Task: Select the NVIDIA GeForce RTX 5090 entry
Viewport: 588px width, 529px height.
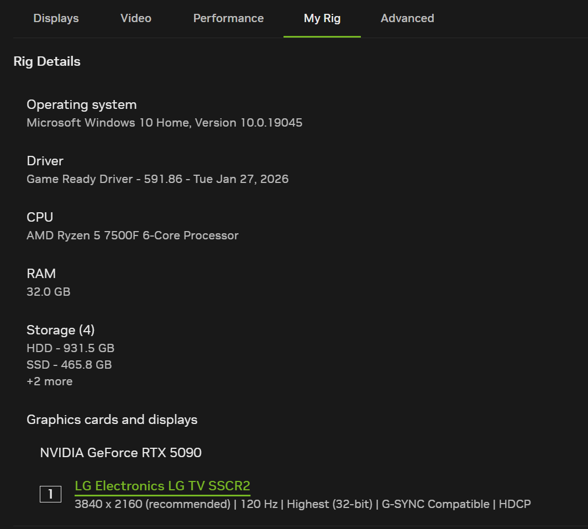Action: coord(120,453)
